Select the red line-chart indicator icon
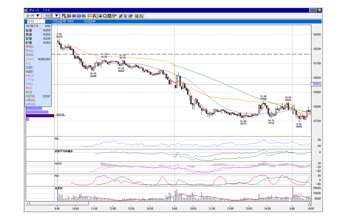 [x=90, y=16]
